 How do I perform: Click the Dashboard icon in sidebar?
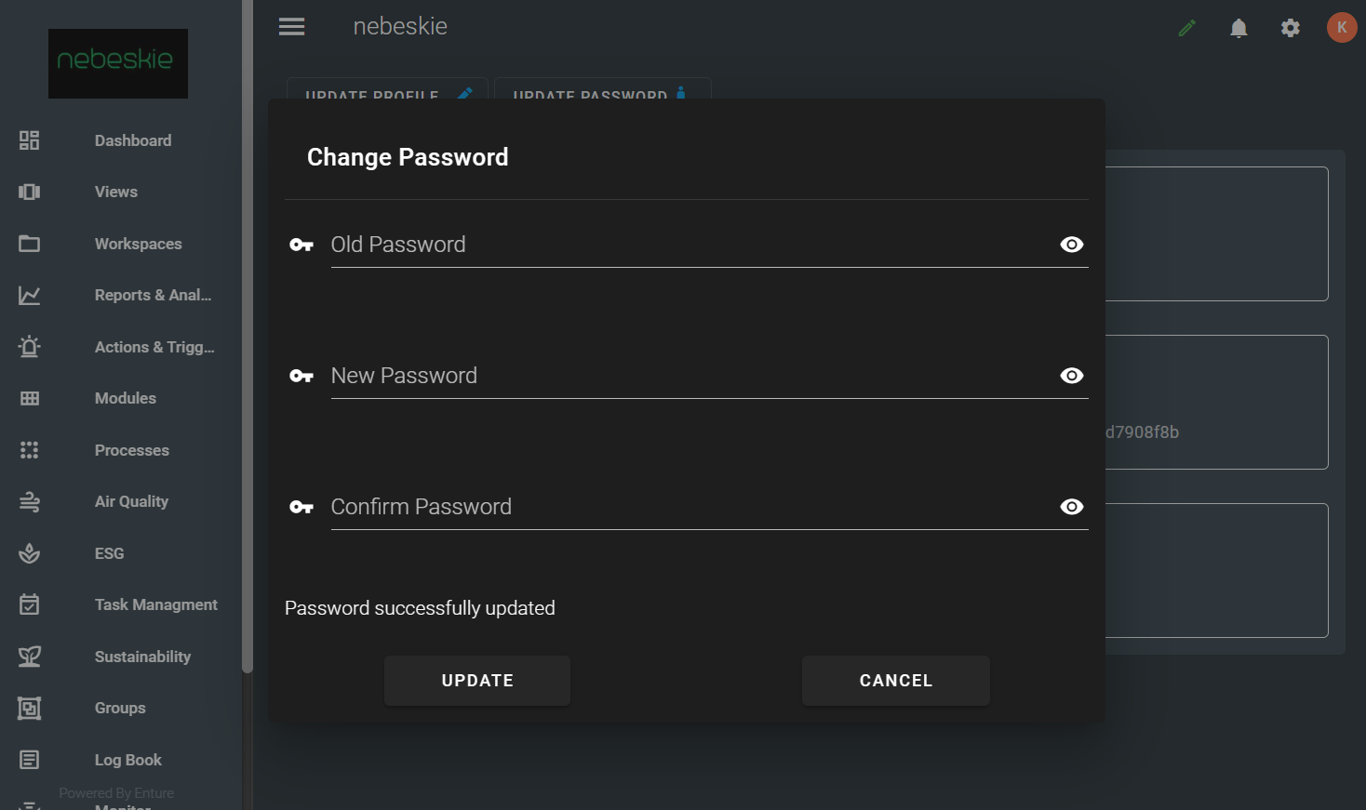[30, 140]
